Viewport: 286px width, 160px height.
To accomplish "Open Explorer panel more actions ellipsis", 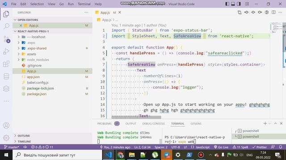I will 86,12.
